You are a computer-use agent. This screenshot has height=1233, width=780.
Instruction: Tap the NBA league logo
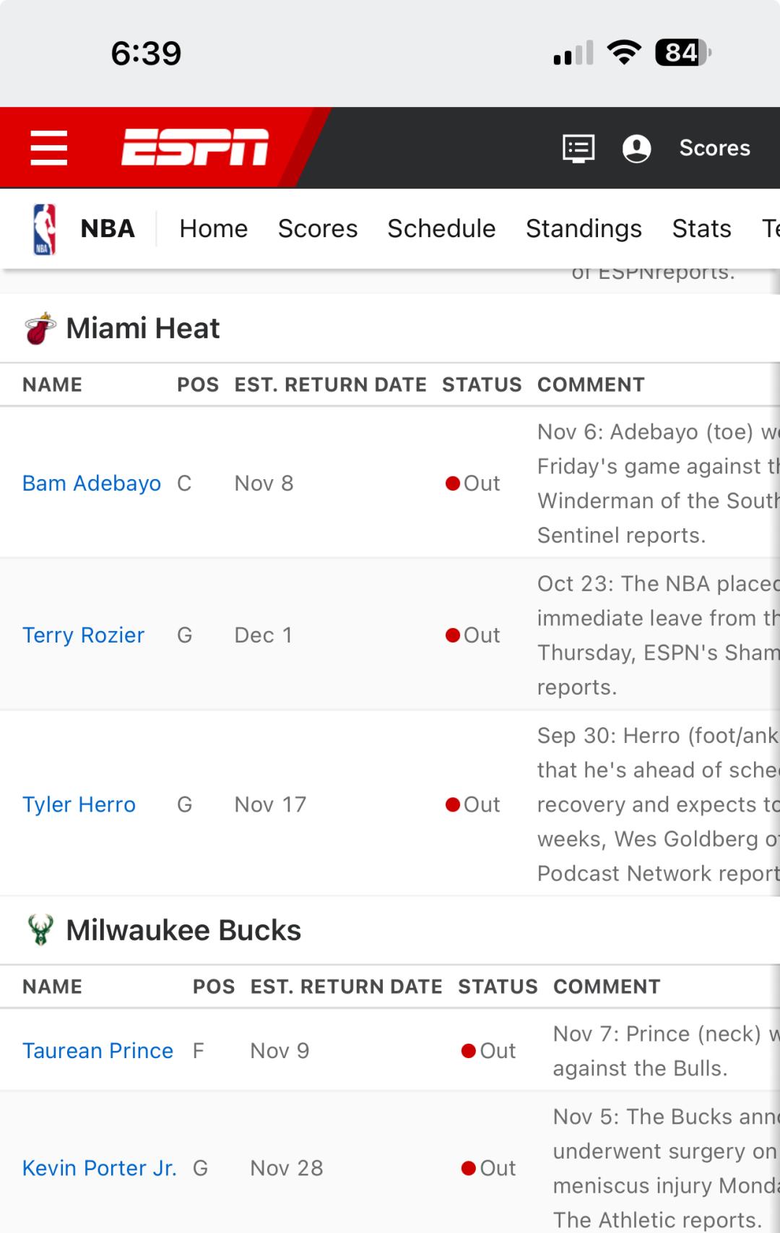pos(44,229)
